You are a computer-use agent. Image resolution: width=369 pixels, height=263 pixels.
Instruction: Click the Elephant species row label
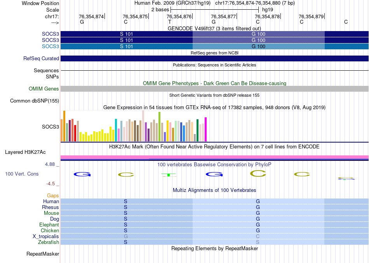coord(49,225)
